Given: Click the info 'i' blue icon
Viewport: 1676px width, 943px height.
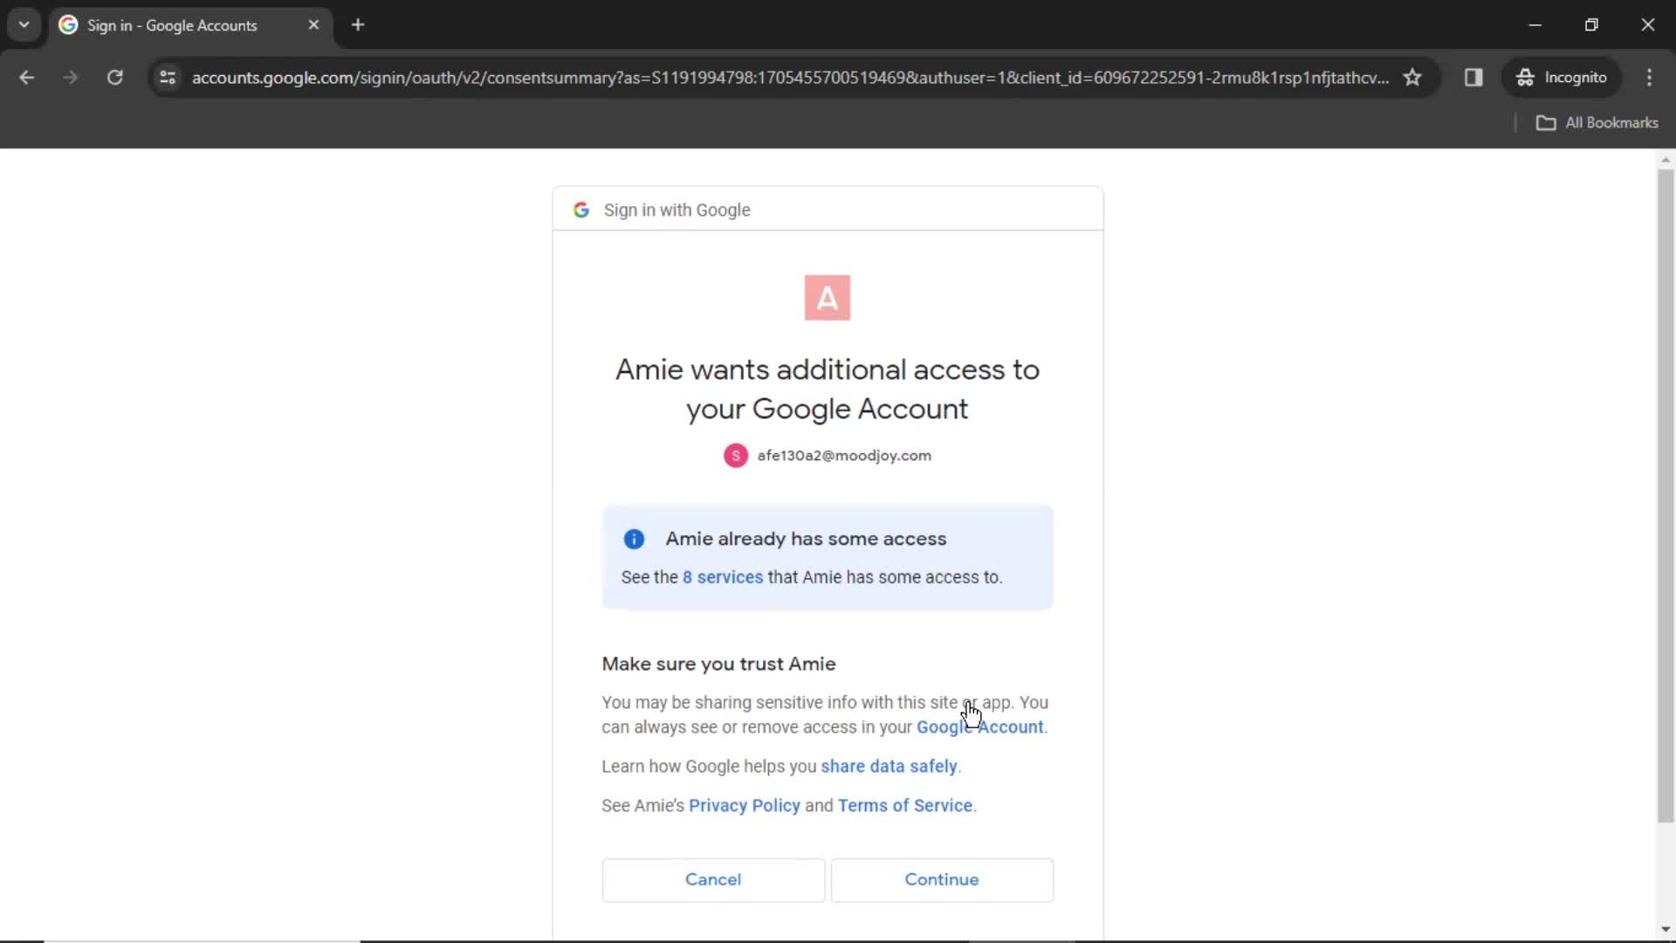Looking at the screenshot, I should 635,538.
